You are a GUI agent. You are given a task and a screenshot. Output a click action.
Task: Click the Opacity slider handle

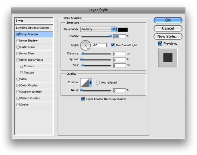(x=111, y=36)
